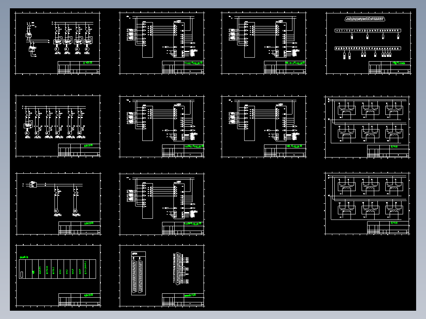The width and height of the screenshot is (426, 319).
Task: Select the upper six-relay sheet in the right column
Action: (x=368, y=127)
